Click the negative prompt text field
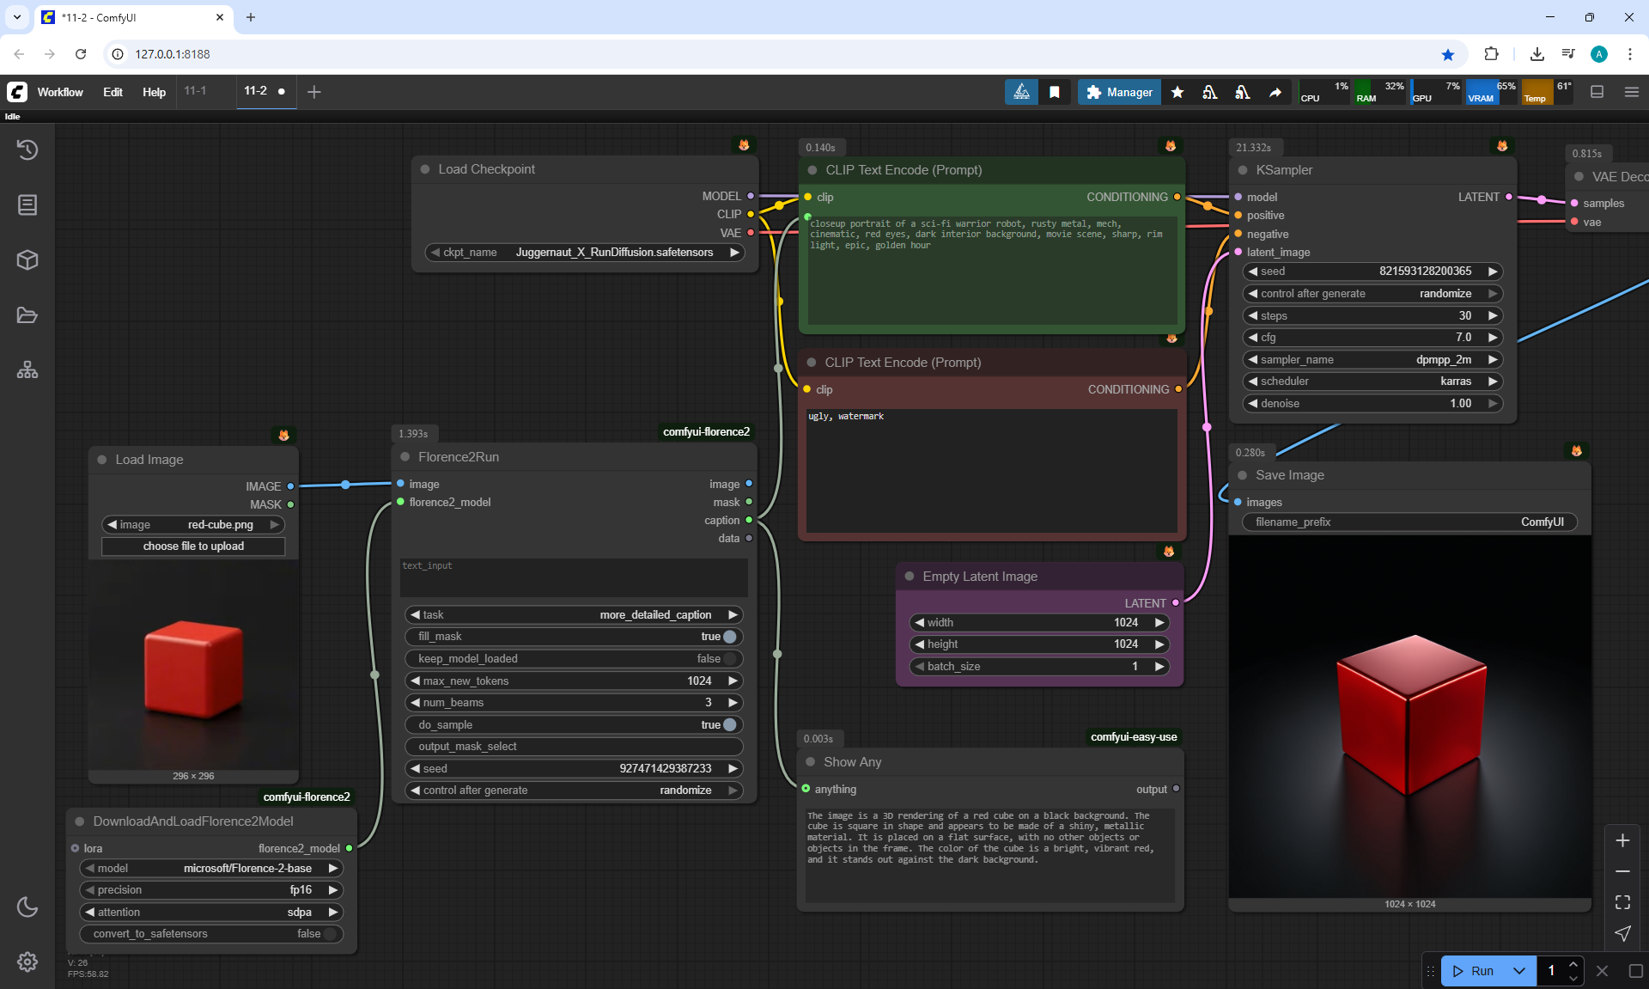The image size is (1649, 989). click(990, 468)
